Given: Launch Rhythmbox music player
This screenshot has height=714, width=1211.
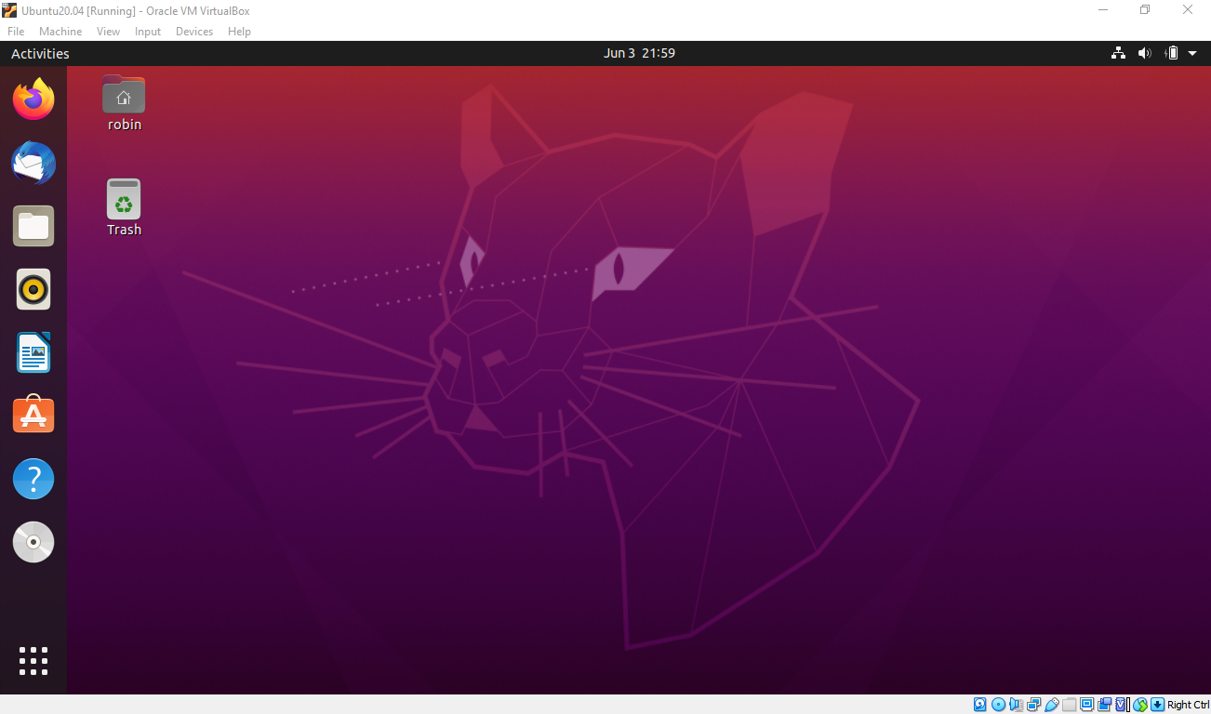Looking at the screenshot, I should tap(33, 289).
